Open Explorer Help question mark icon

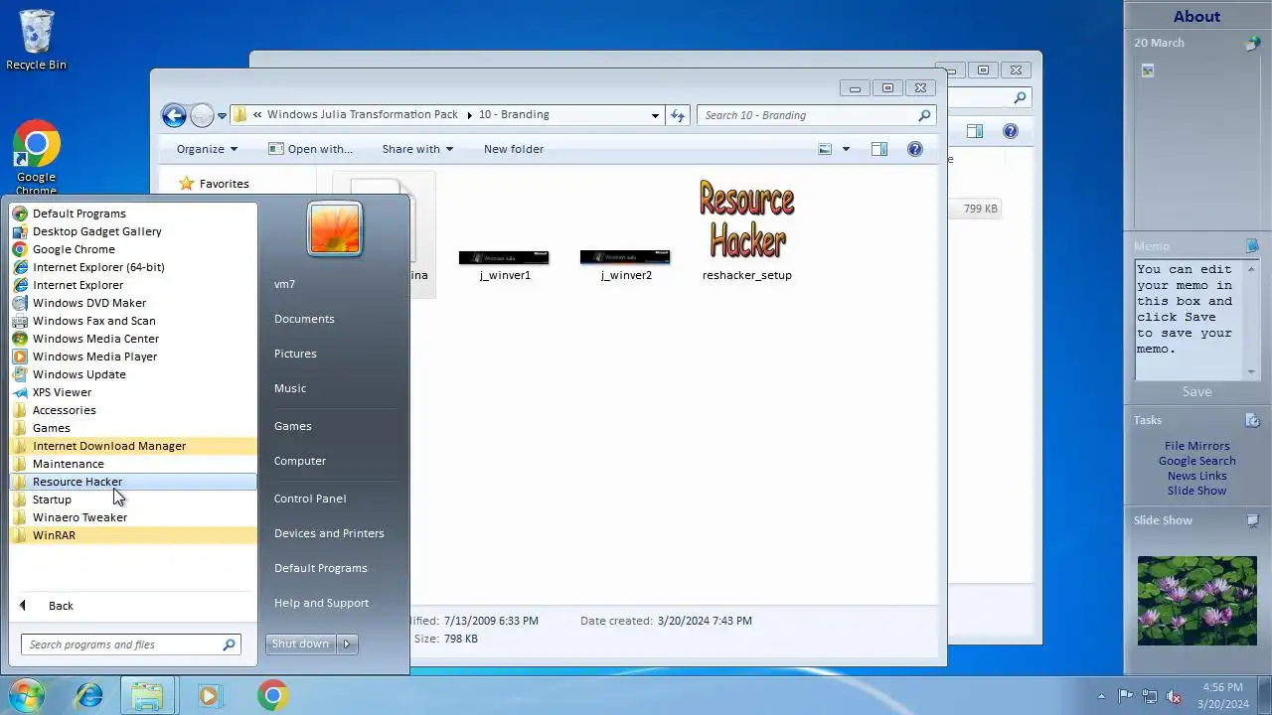pyautogui.click(x=915, y=149)
